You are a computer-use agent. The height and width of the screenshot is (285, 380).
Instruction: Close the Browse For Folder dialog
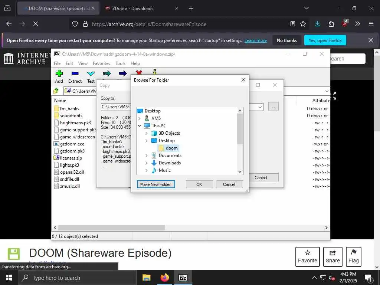click(x=243, y=80)
